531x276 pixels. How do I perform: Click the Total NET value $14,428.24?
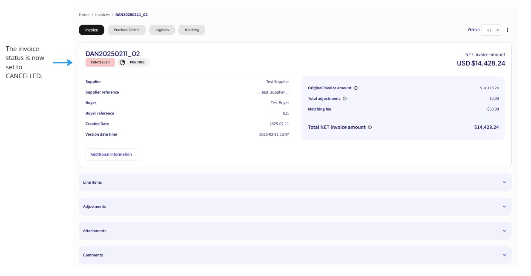tap(486, 127)
